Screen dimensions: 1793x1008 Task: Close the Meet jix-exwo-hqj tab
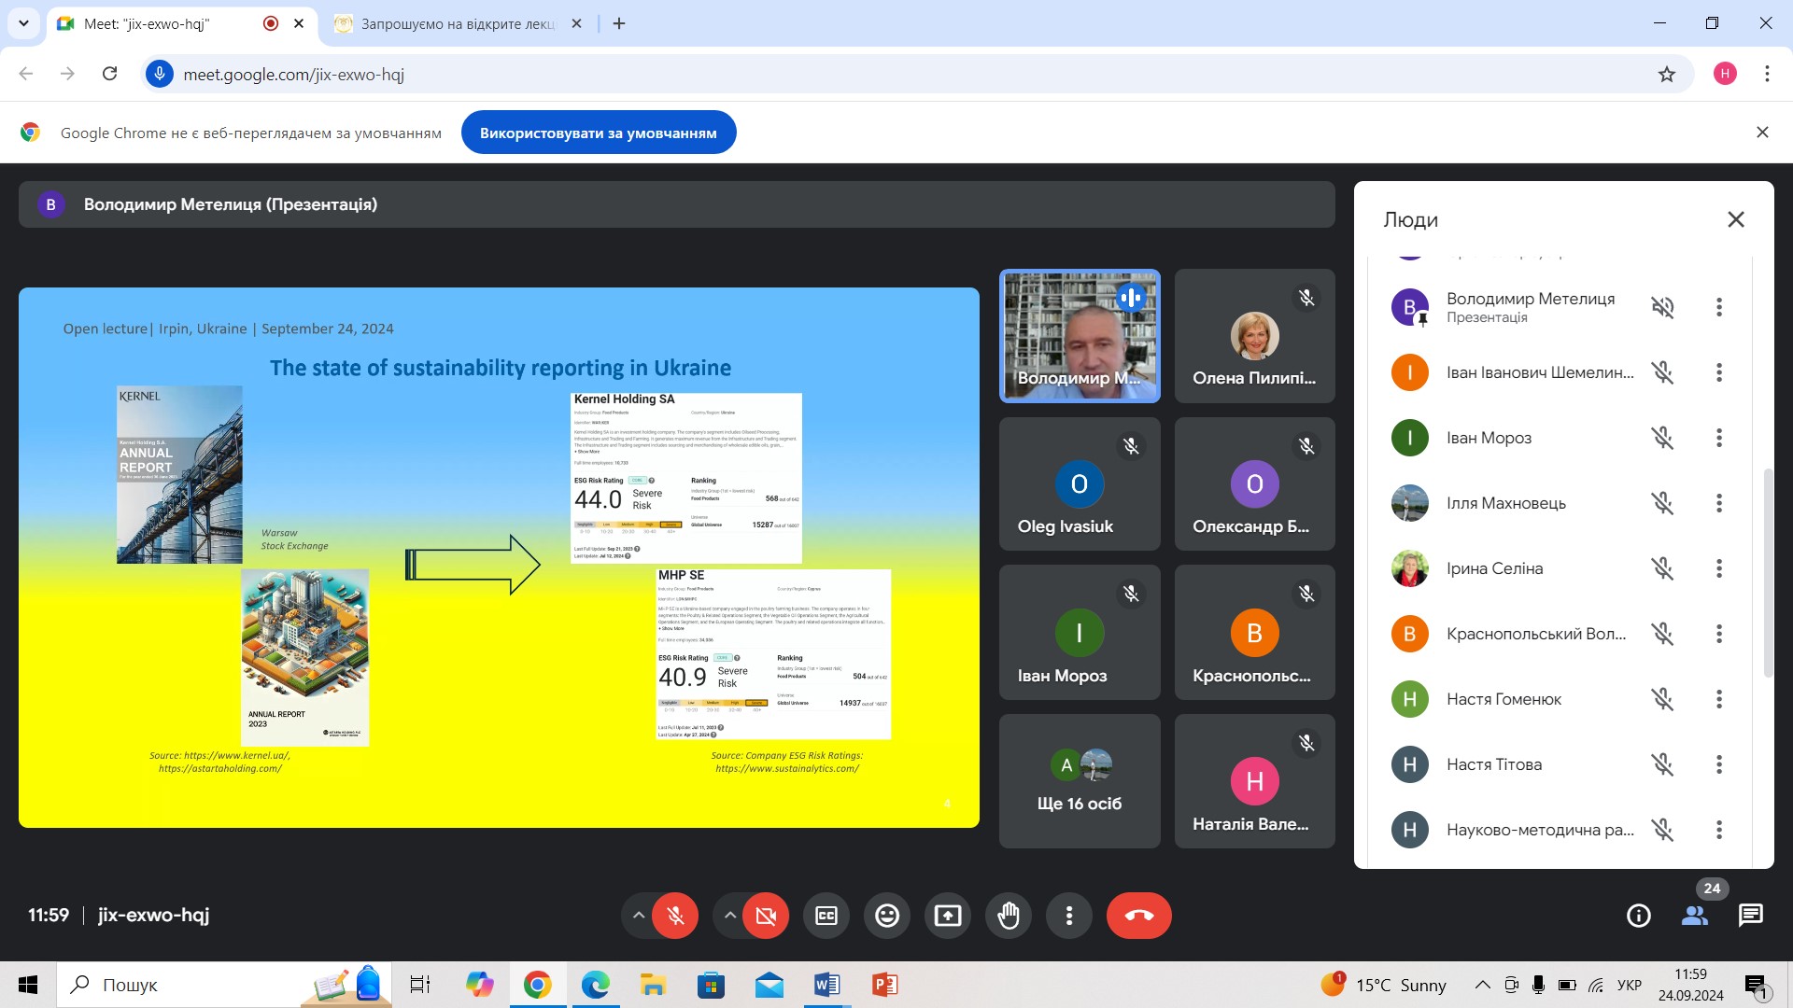tap(299, 24)
